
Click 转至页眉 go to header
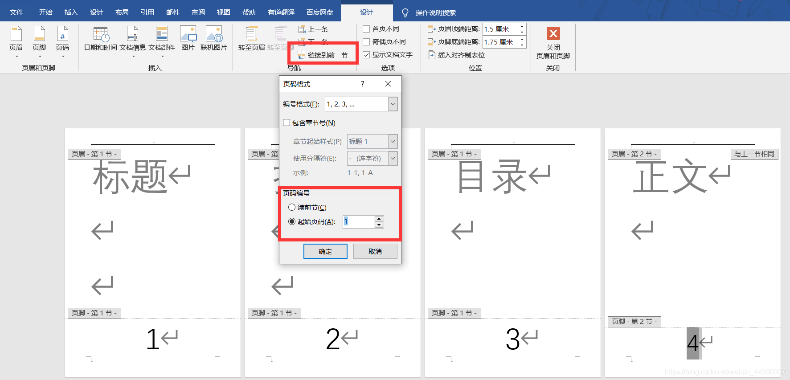click(x=252, y=39)
